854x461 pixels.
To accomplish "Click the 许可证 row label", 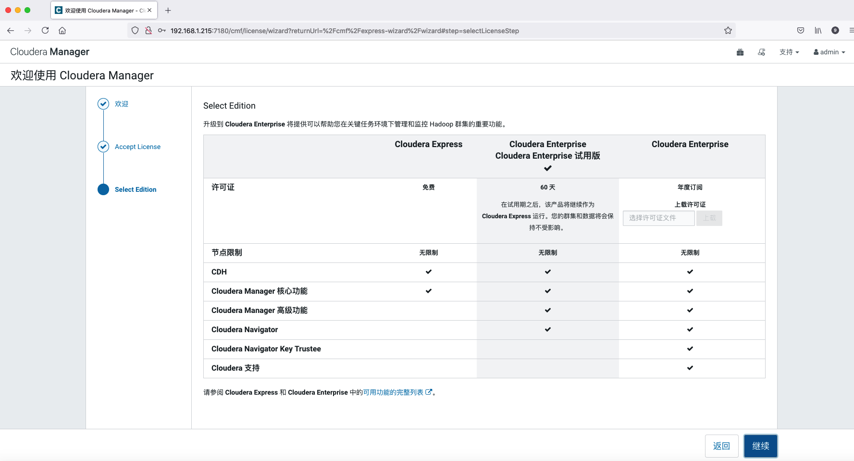I will [x=223, y=187].
